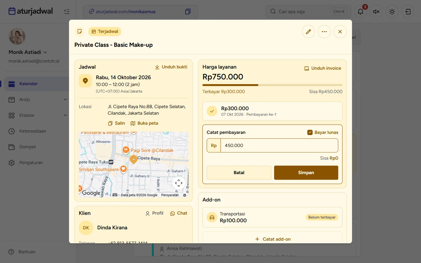Viewport: 421px width, 263px height.
Task: Open the map keyboard shortcuts icon
Action: point(115,195)
